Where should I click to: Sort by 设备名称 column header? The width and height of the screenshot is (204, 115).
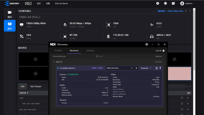coord(24,93)
